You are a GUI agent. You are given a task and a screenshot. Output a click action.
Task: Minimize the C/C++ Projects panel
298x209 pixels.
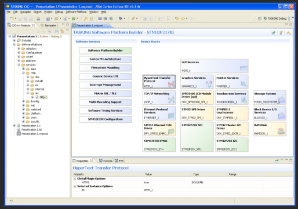63,25
